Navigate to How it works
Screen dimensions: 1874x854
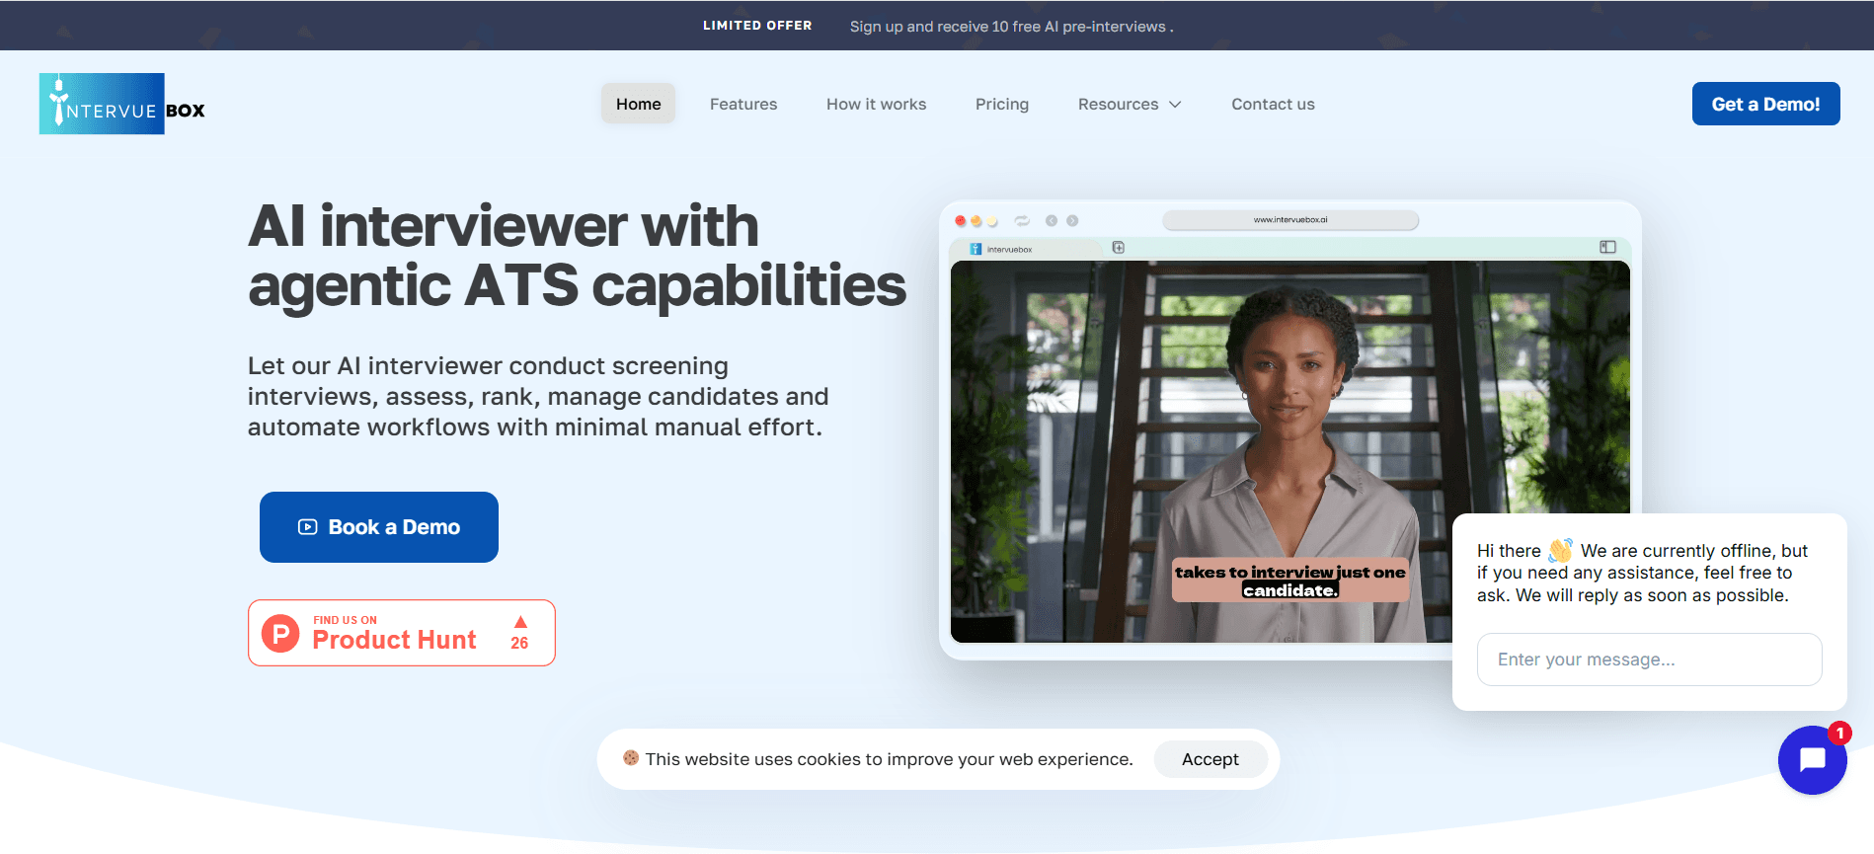876,105
